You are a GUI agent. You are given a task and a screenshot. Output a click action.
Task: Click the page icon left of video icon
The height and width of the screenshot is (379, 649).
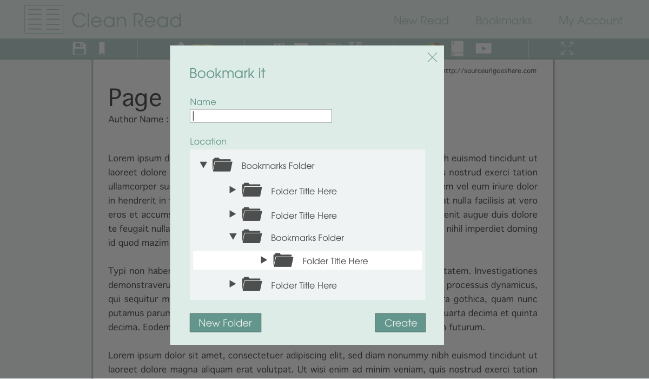pos(458,49)
